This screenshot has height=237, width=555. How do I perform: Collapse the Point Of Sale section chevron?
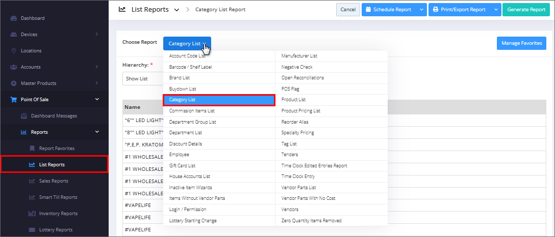pos(97,100)
